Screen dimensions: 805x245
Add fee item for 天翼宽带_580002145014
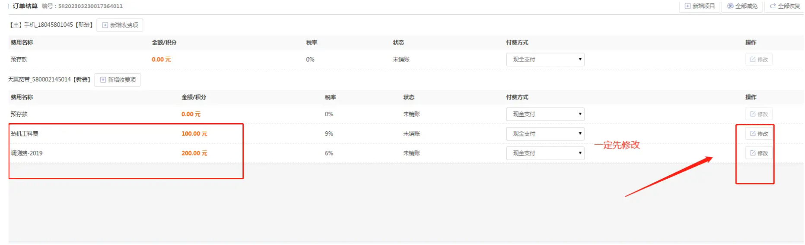tap(118, 80)
